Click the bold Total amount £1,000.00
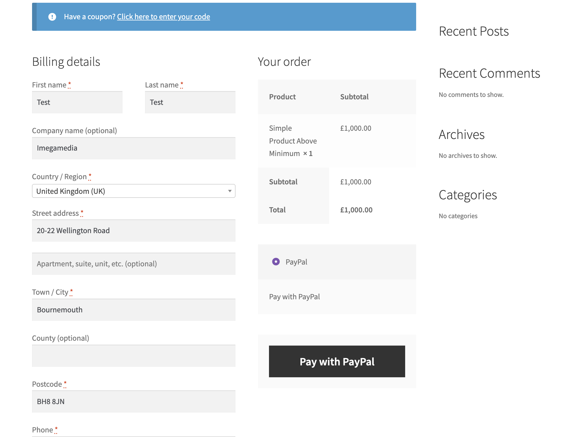Viewport: 574px width, 437px height. [356, 210]
